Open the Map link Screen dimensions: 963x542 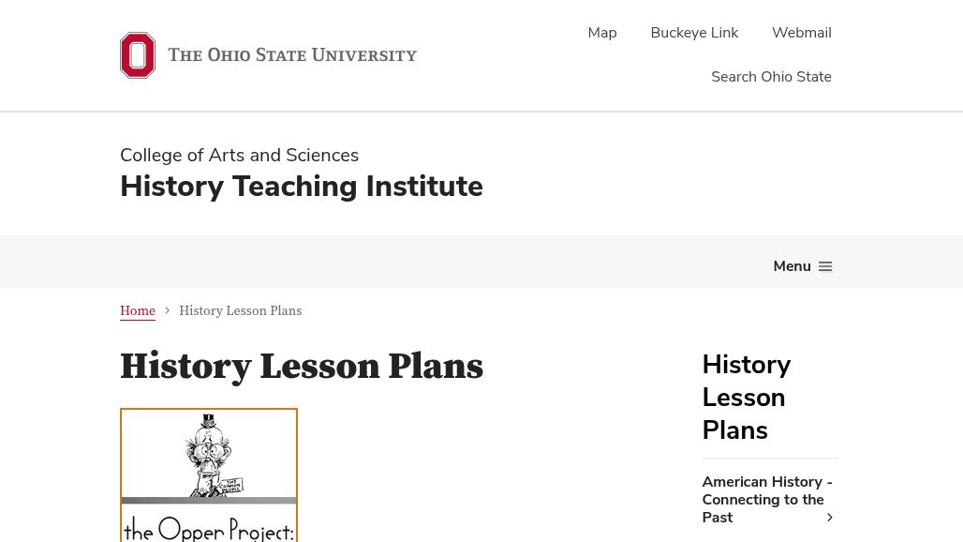[x=601, y=33]
